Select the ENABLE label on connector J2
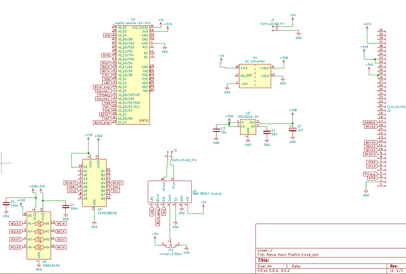The width and height of the screenshot is (406, 274). 370,123
